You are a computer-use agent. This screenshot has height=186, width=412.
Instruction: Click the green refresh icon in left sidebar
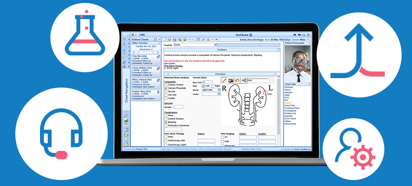[126, 135]
